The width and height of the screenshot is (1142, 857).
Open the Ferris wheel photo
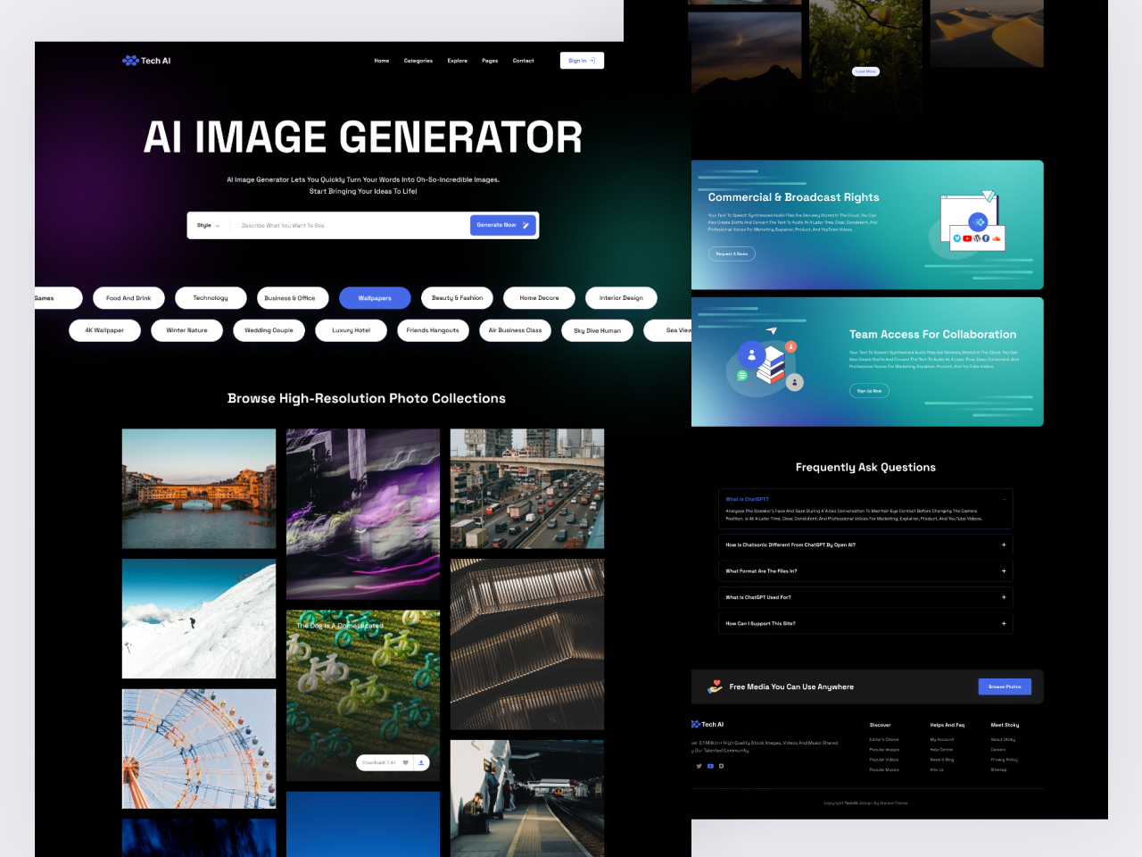(199, 749)
